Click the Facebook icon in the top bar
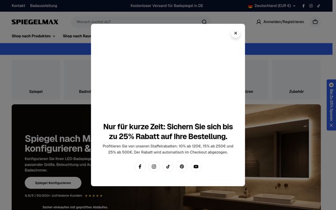Screen dimensions: 336x210 point(303,6)
